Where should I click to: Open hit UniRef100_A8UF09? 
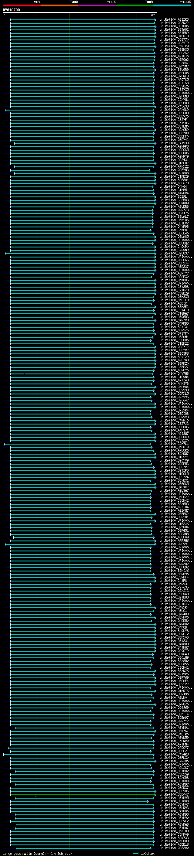174,537
